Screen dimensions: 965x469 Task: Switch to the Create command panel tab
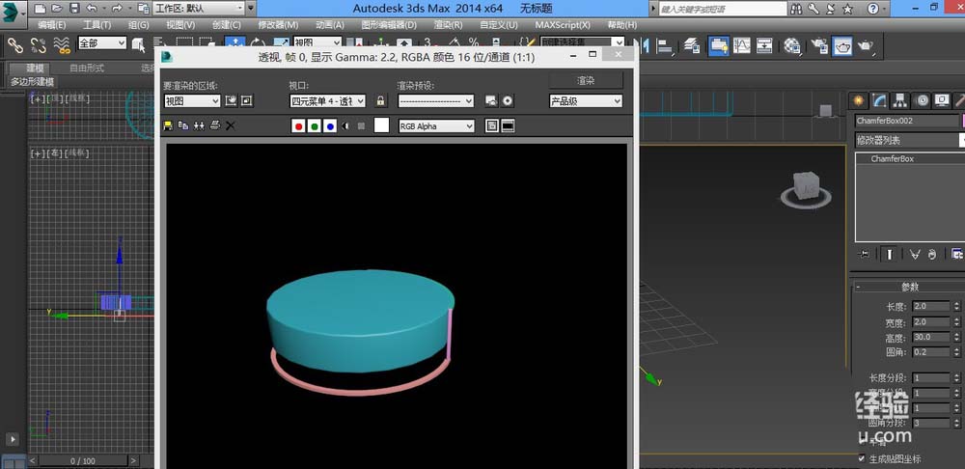click(x=858, y=101)
